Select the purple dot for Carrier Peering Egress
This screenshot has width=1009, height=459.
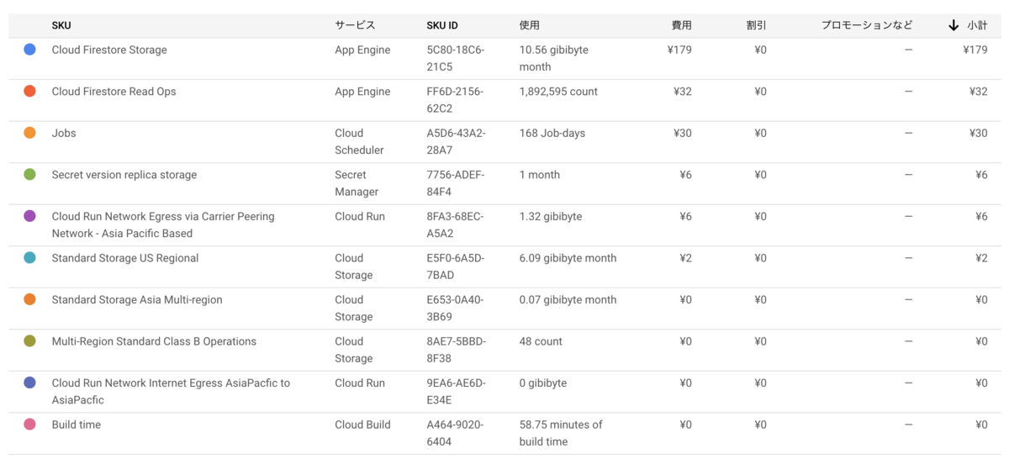[x=29, y=216]
